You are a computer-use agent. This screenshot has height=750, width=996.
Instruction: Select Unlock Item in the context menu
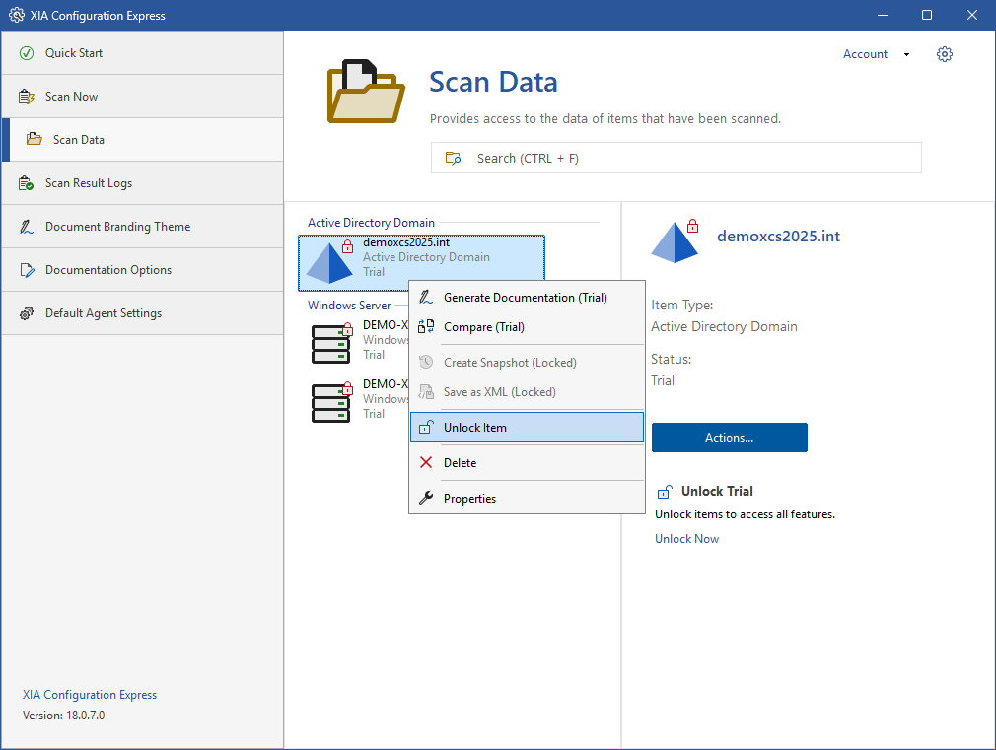coord(475,428)
